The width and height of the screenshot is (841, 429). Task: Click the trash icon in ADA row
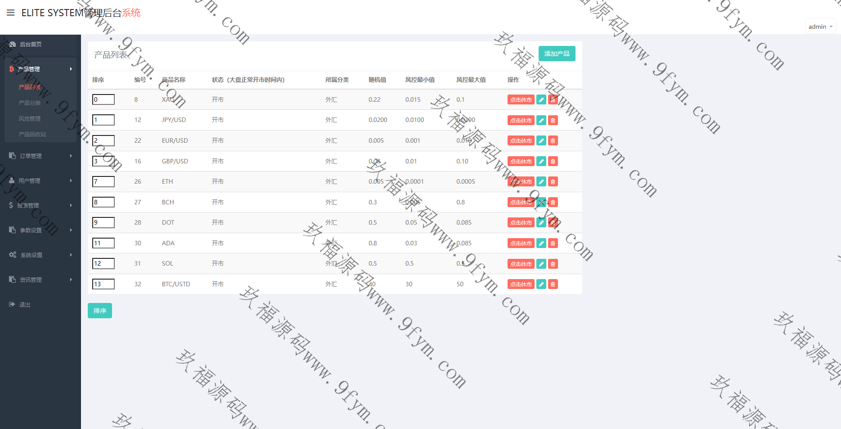pos(553,243)
